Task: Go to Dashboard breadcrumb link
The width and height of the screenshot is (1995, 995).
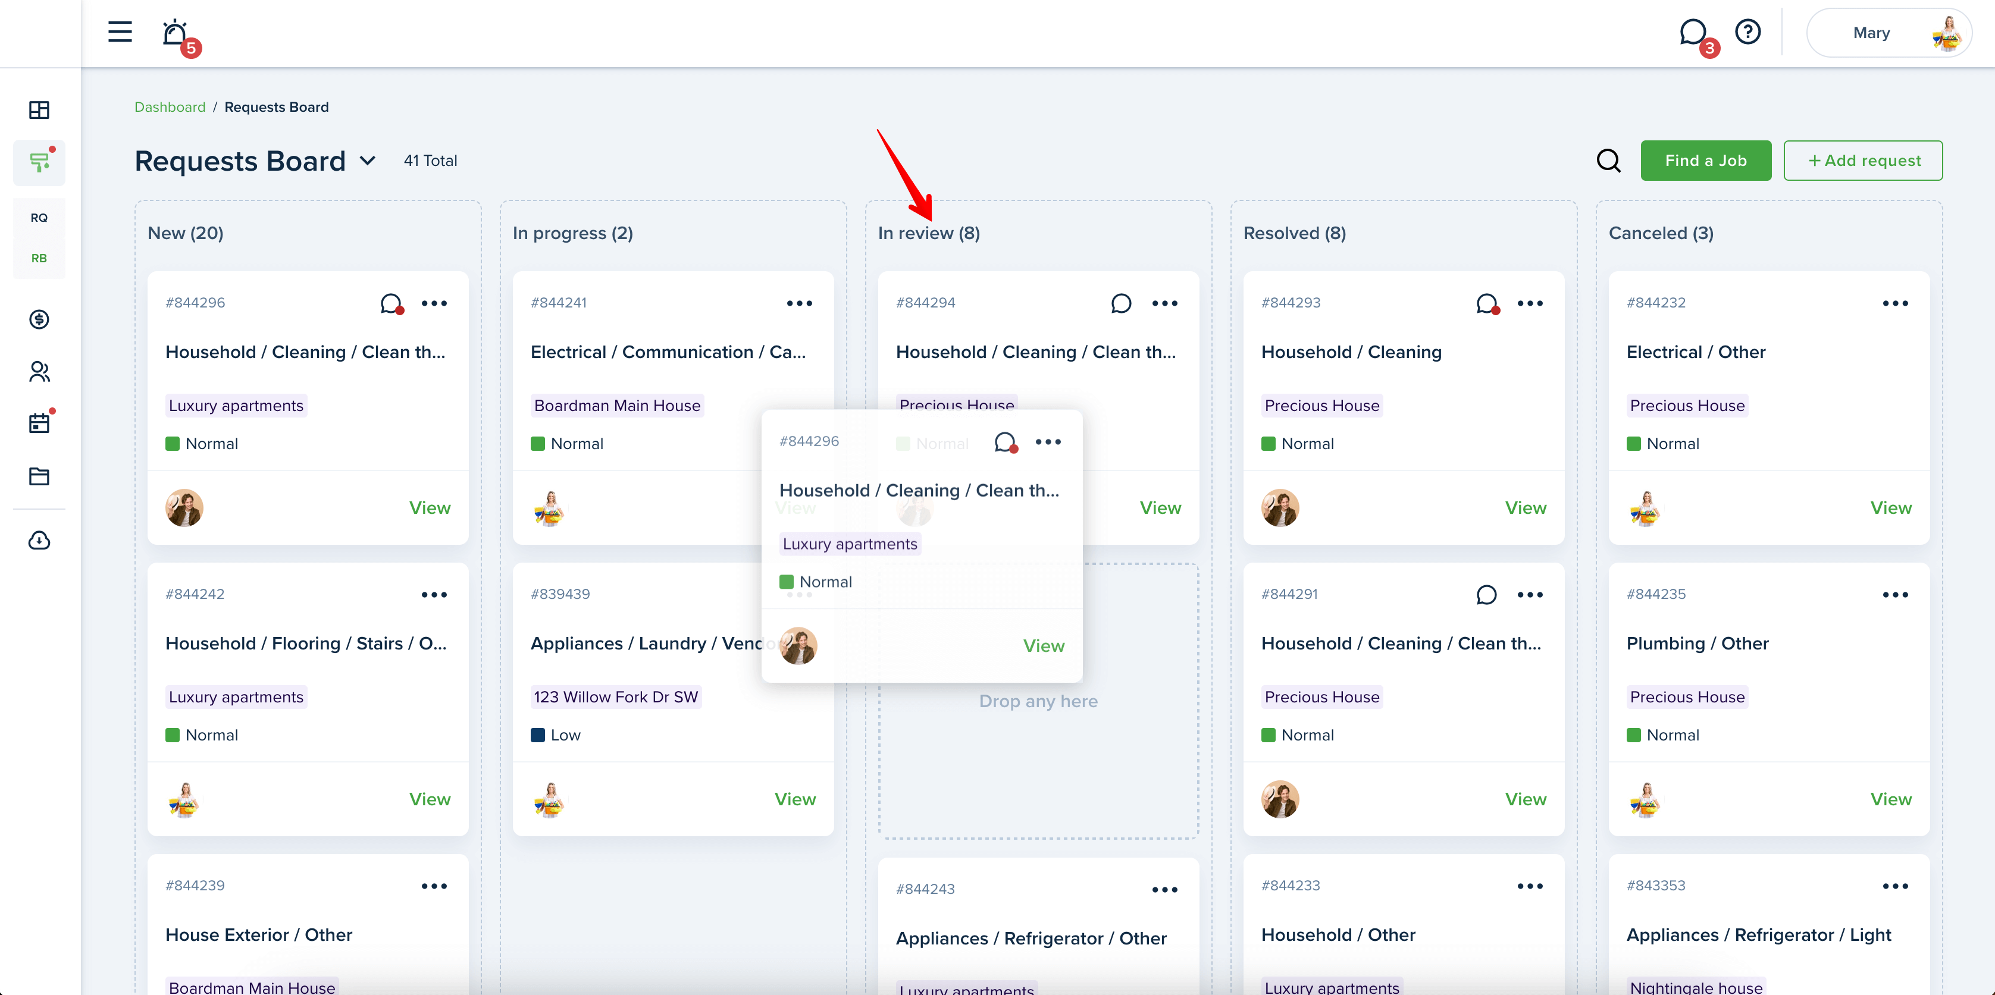Action: [170, 107]
